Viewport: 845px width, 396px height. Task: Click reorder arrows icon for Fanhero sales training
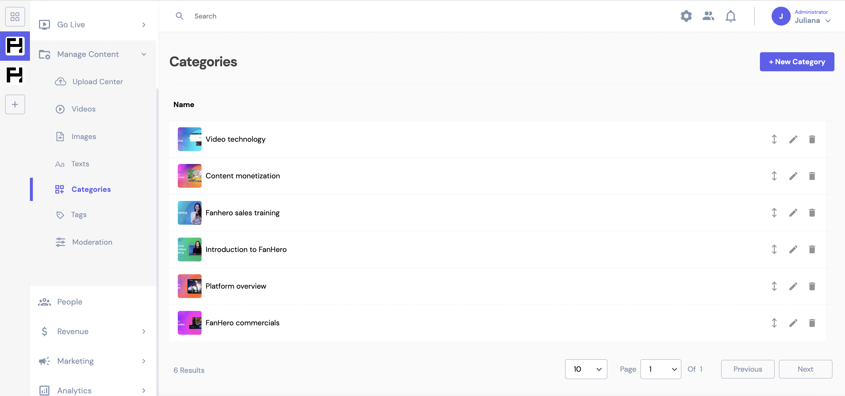tap(774, 213)
